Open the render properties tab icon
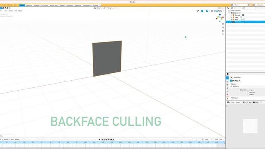Image resolution: width=265 pixels, height=149 pixels. click(x=227, y=82)
